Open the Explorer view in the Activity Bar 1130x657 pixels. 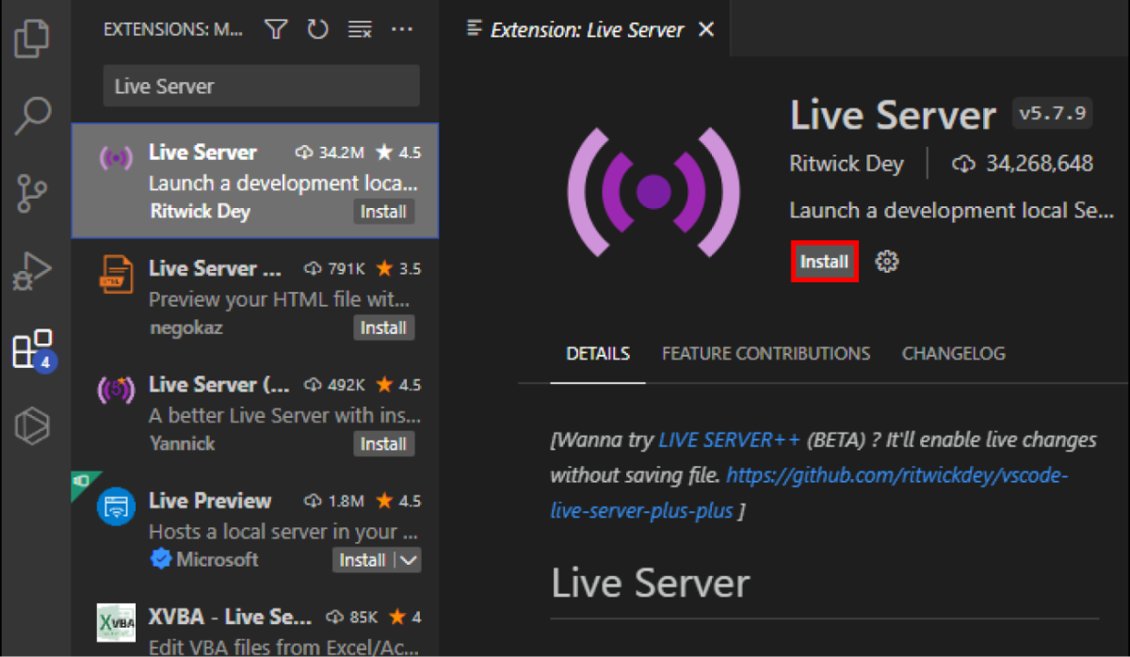[x=33, y=38]
